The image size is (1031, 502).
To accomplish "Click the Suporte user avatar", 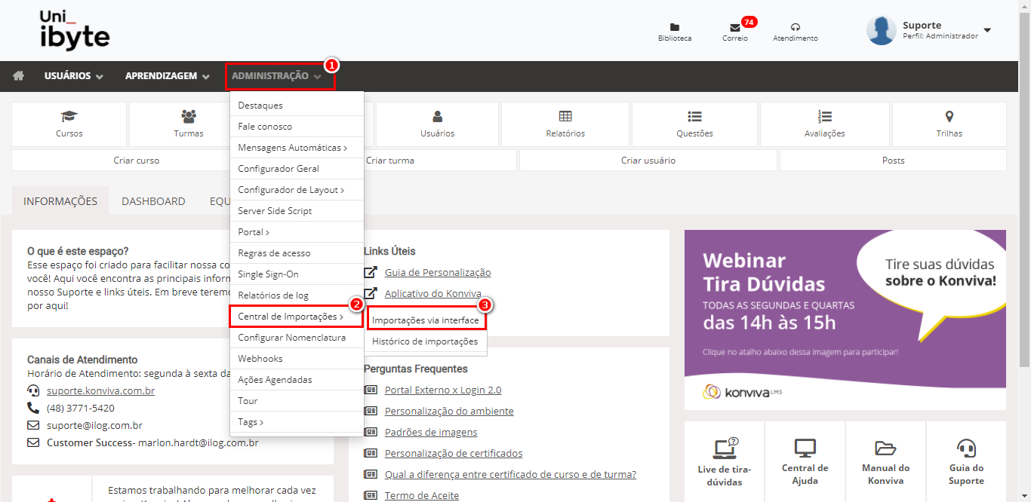I will [x=882, y=30].
